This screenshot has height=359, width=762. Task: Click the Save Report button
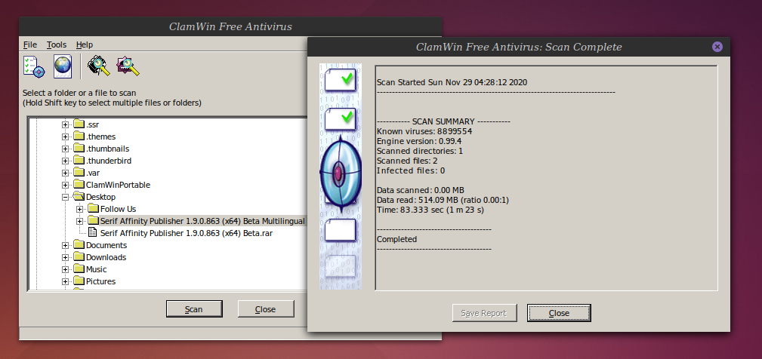coord(483,313)
